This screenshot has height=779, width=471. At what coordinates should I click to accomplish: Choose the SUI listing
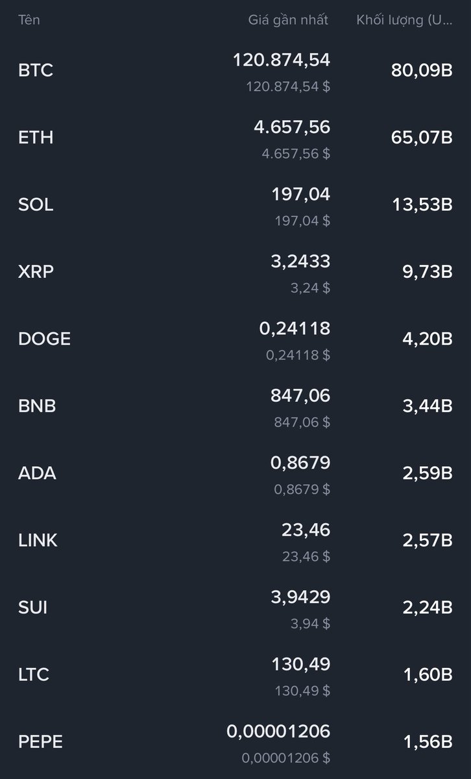[235, 608]
